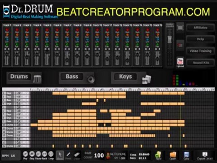Image resolution: width=217 pixels, height=163 pixels.
Task: Click Track 16 blue Low knob
Action: (157, 39)
